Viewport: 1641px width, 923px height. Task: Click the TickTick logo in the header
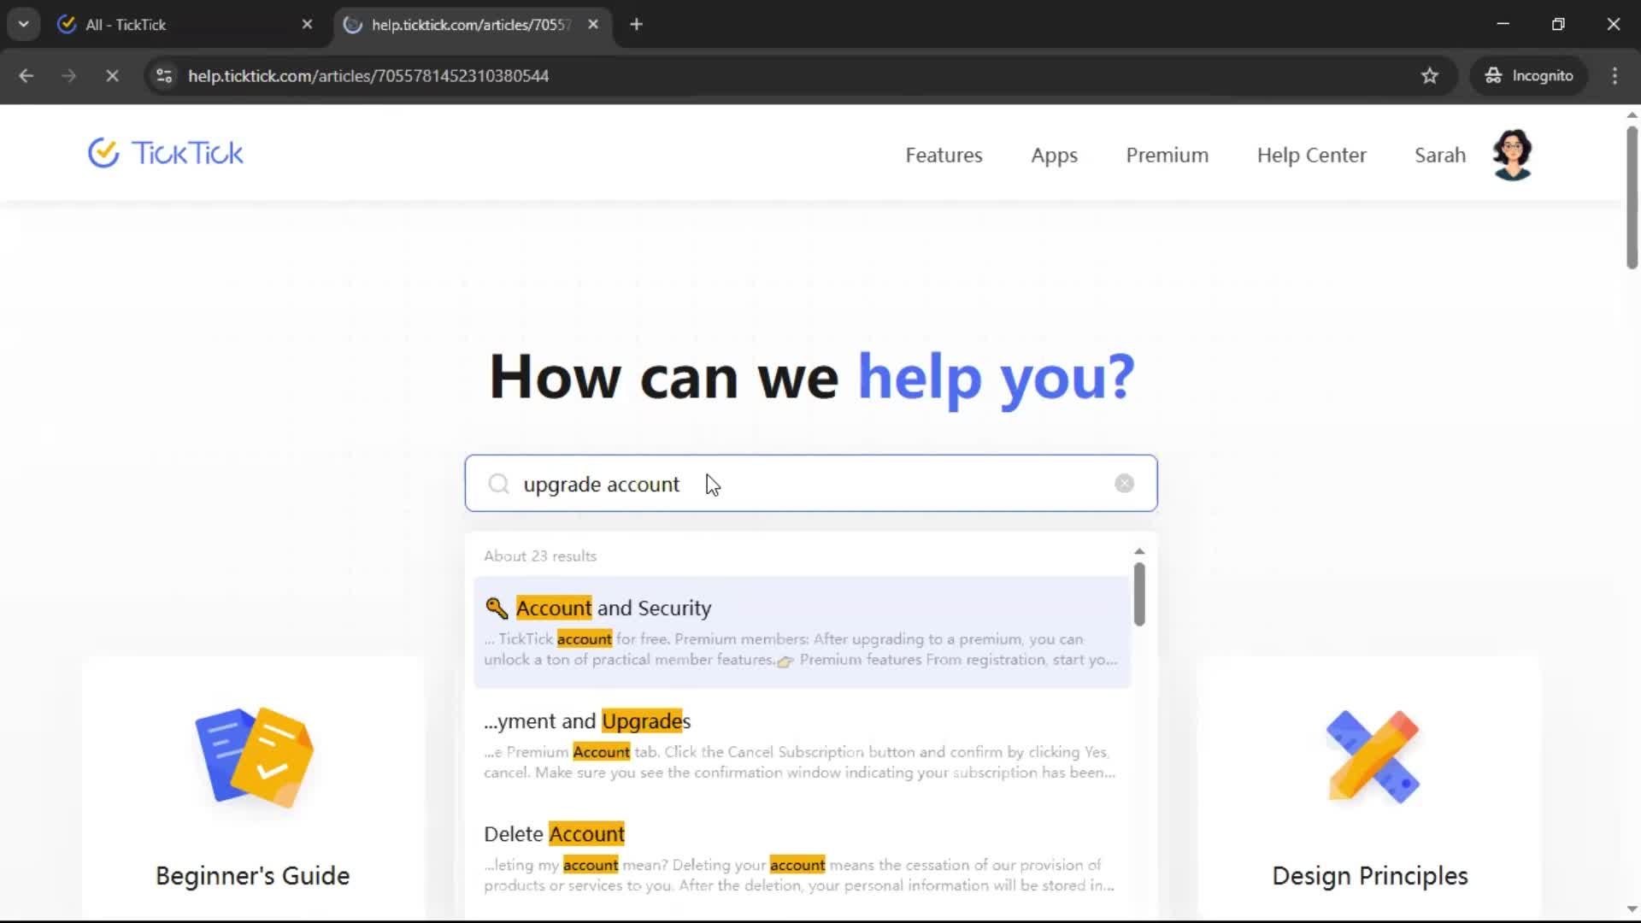(166, 154)
